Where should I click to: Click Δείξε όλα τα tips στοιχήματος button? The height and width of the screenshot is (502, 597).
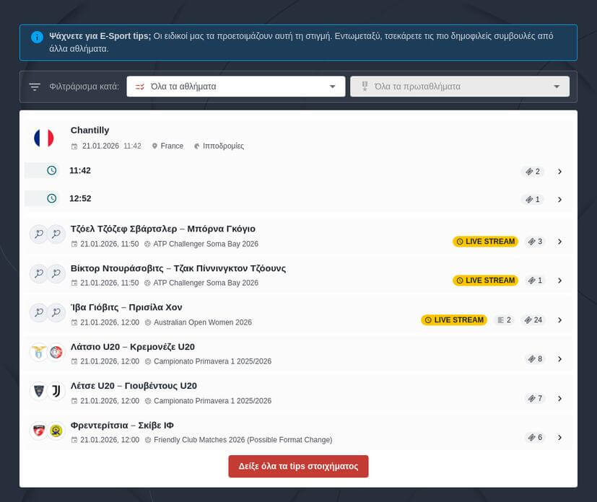[298, 467]
